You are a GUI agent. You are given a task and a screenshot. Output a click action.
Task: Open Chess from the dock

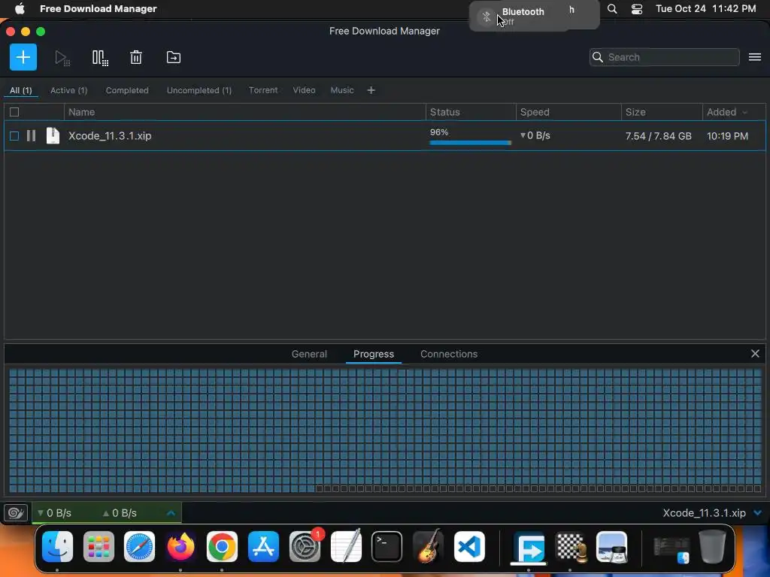point(570,547)
